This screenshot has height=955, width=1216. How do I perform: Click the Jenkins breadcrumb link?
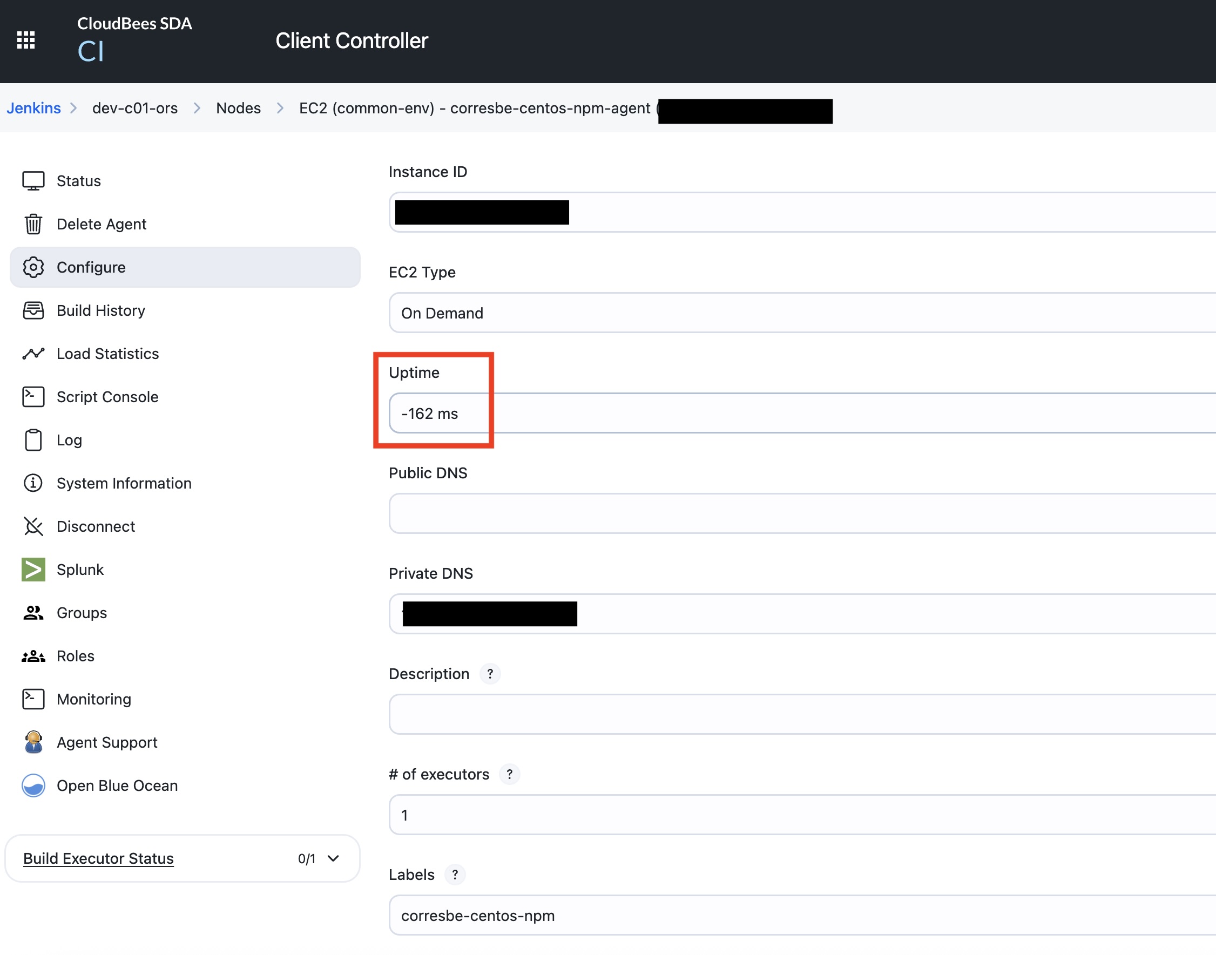pos(33,108)
